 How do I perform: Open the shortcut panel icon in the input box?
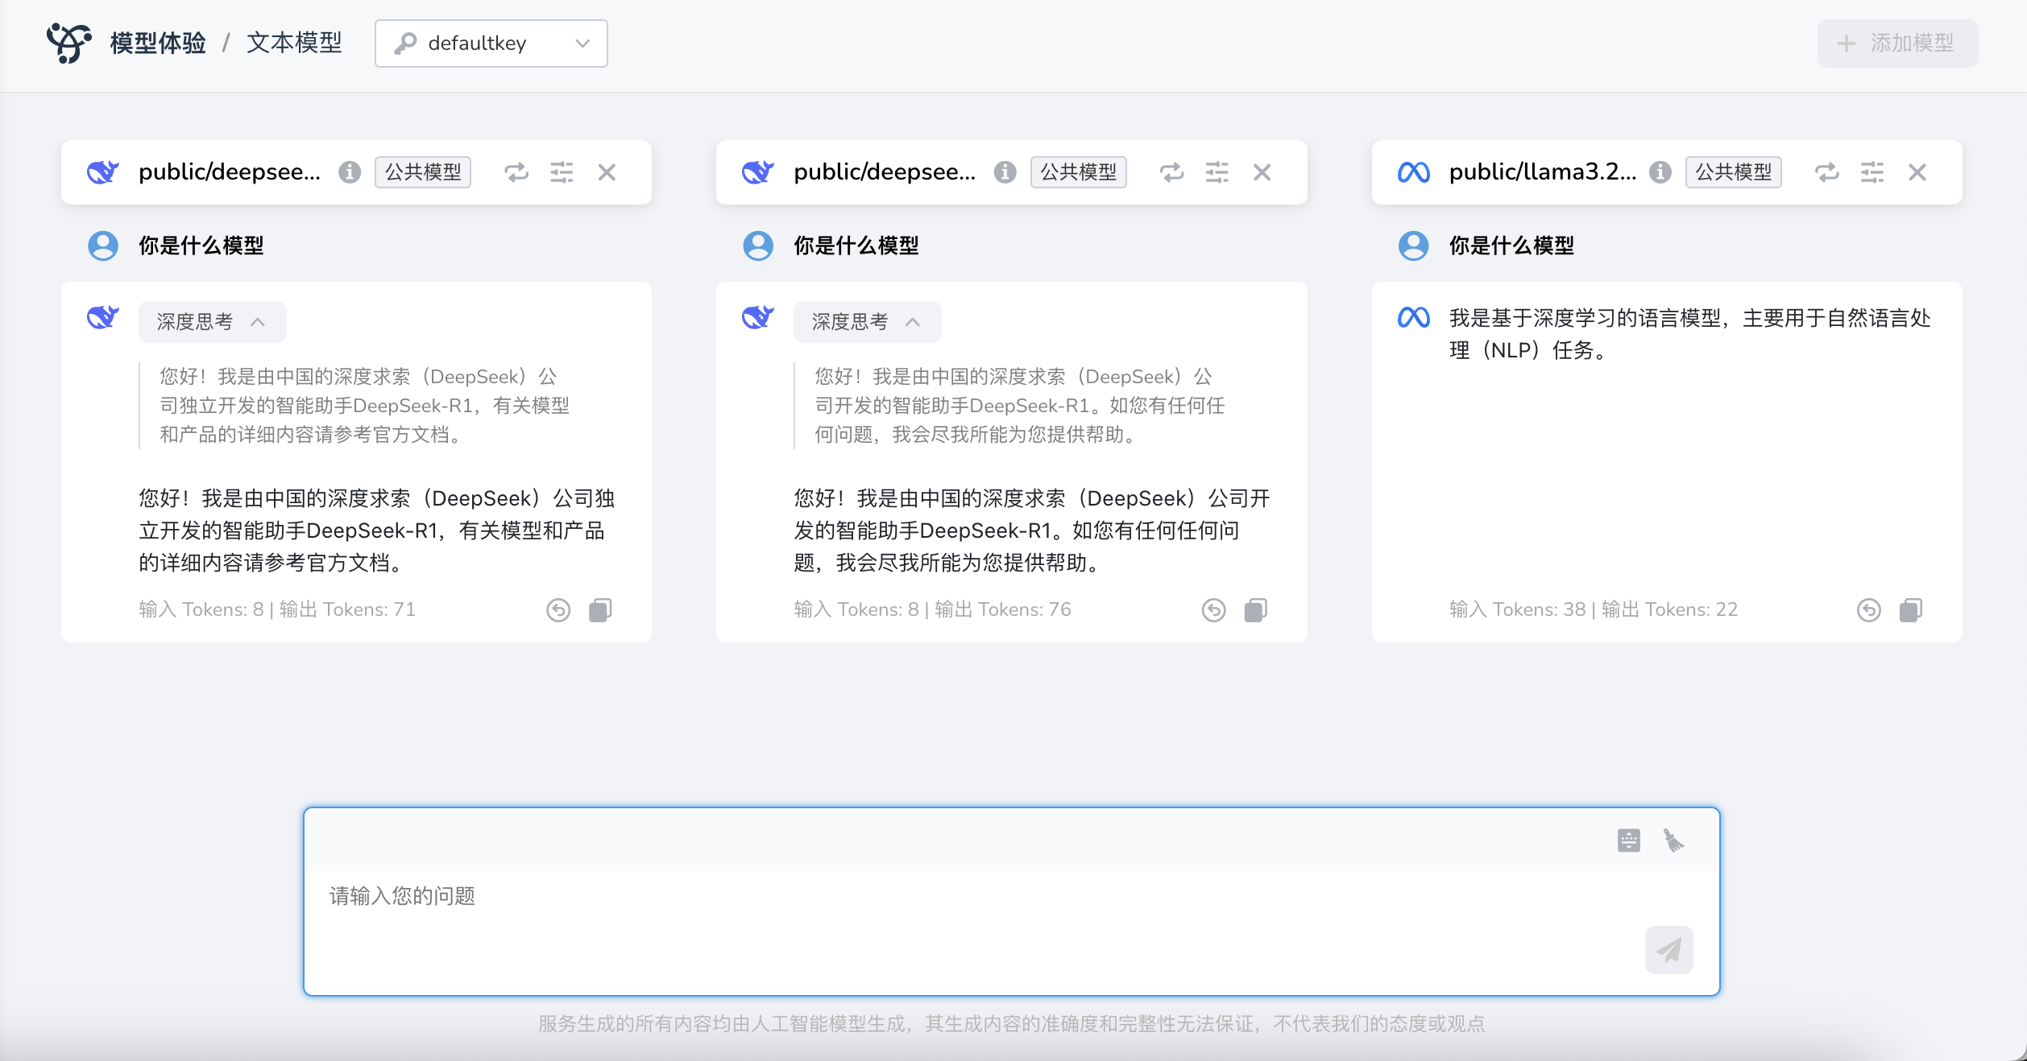pyautogui.click(x=1627, y=840)
